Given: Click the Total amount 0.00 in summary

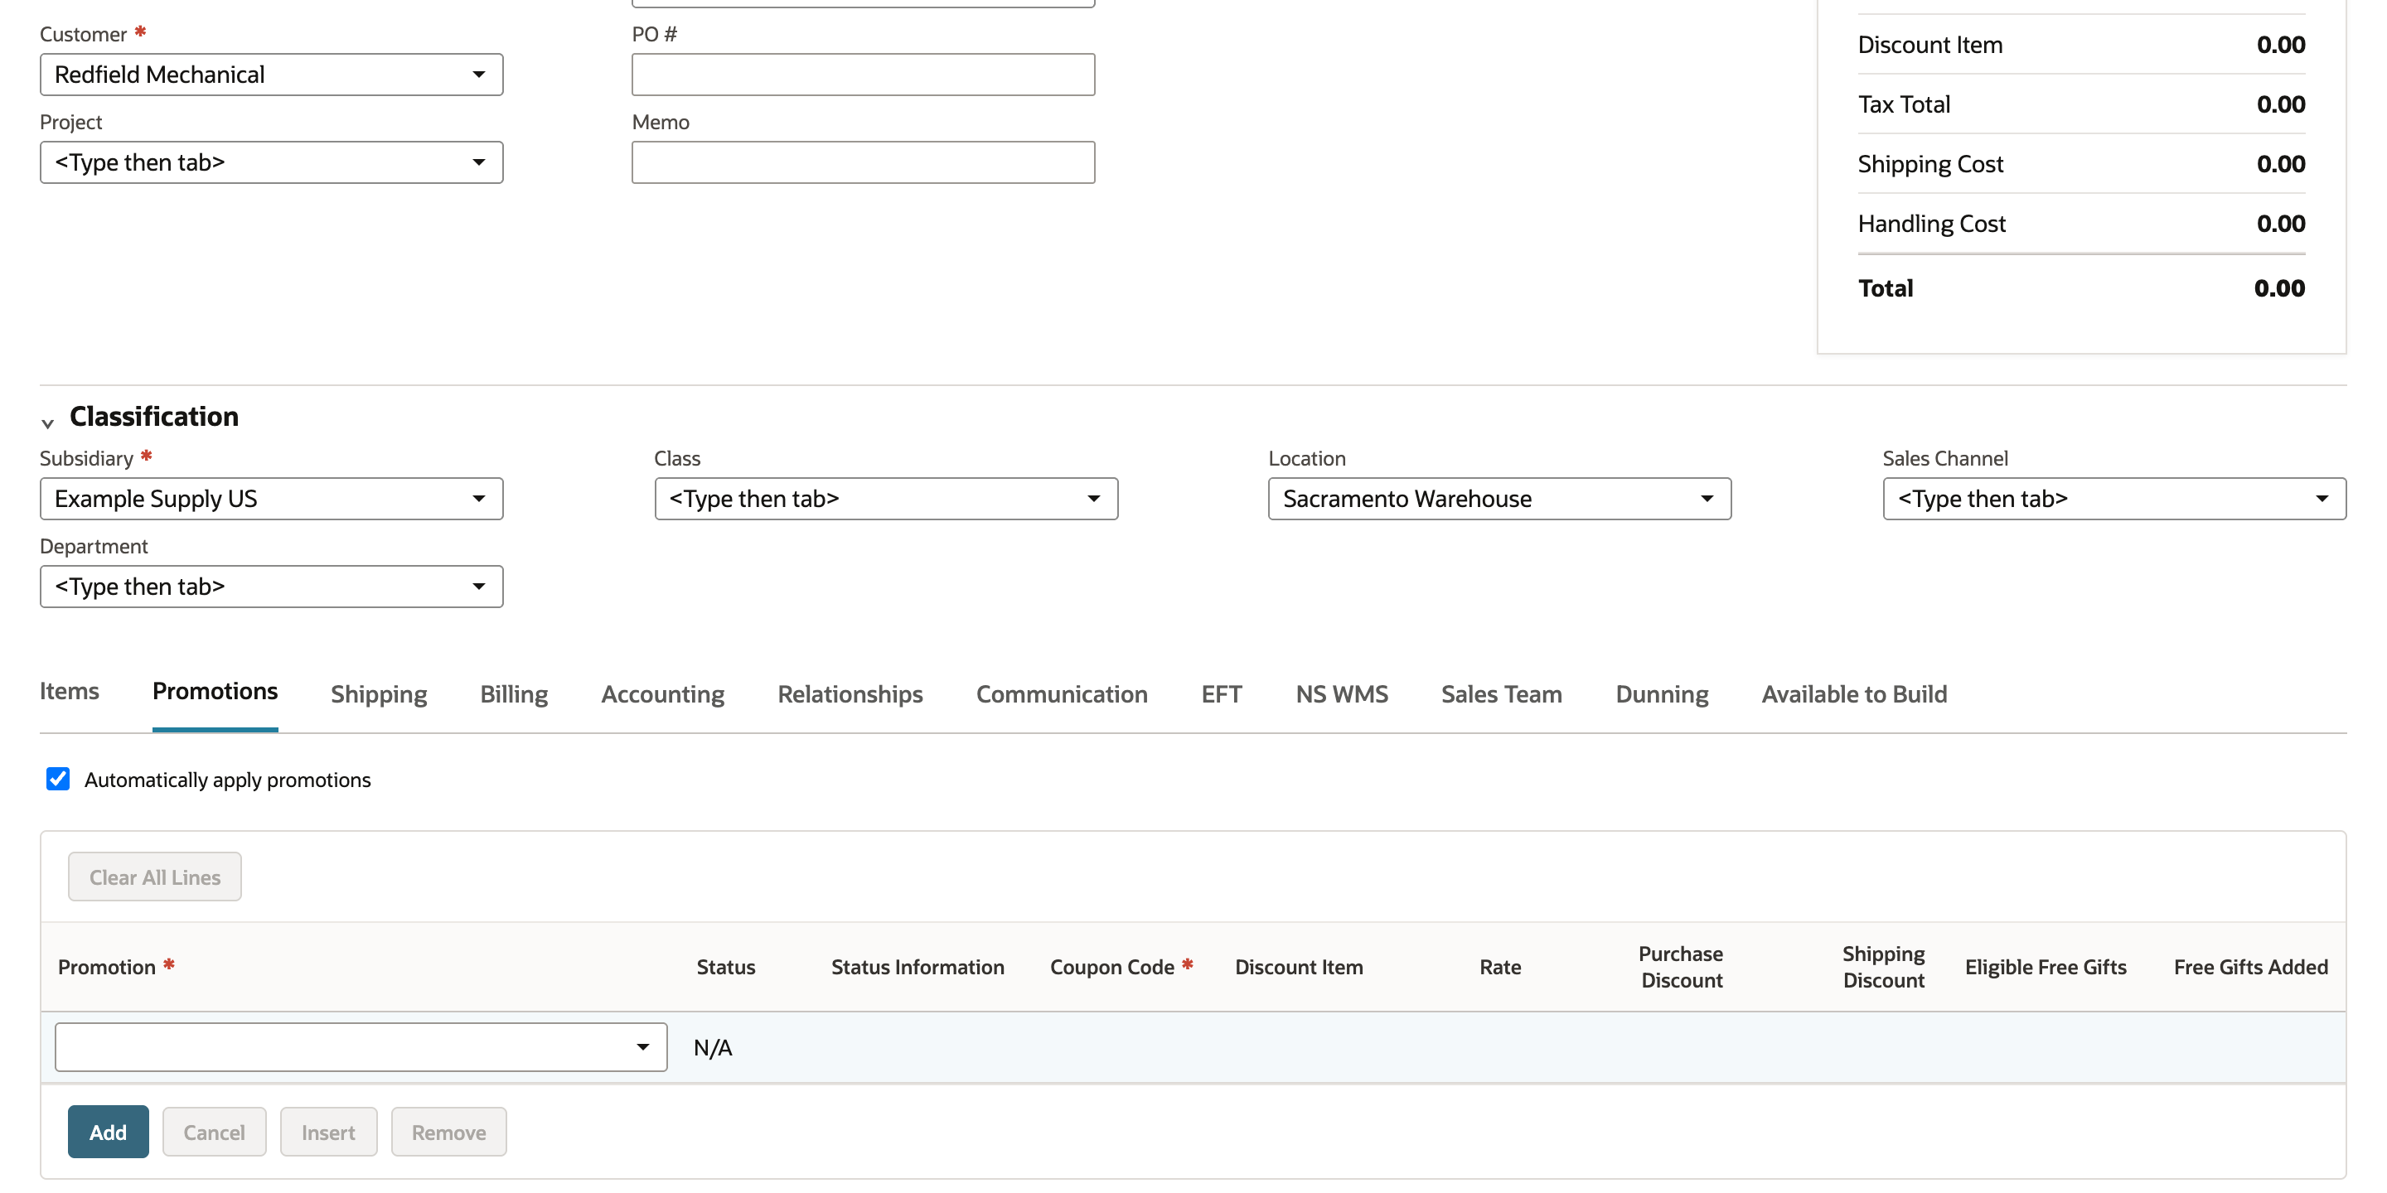Looking at the screenshot, I should [2278, 288].
